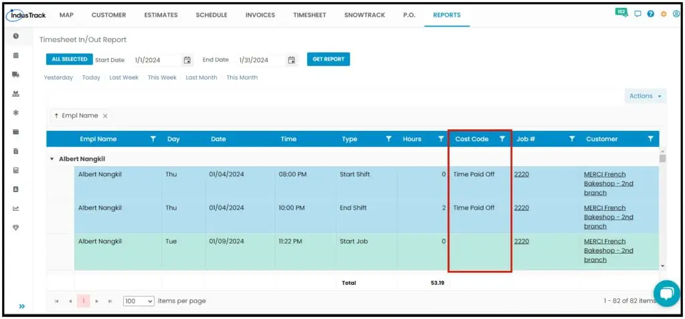The width and height of the screenshot is (685, 319).
Task: Go to the ESTIMATES tab
Action: click(x=161, y=15)
